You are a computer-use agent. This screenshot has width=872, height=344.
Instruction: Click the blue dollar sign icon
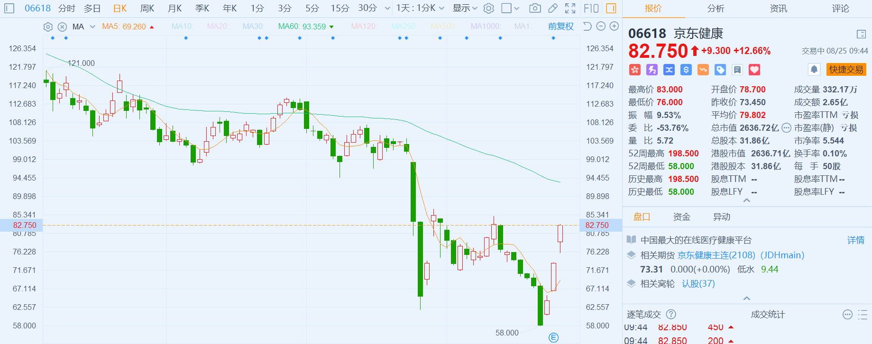(686, 70)
